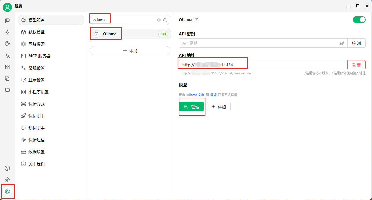372x200 pixels.
Task: Select 快捷助手 menu item
Action: tap(51, 116)
